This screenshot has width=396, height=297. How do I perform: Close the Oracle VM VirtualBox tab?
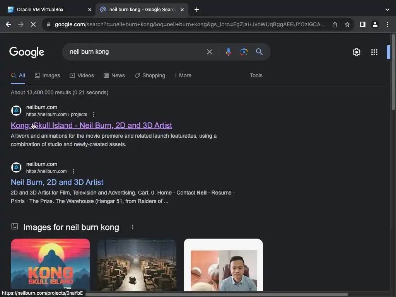click(x=90, y=10)
